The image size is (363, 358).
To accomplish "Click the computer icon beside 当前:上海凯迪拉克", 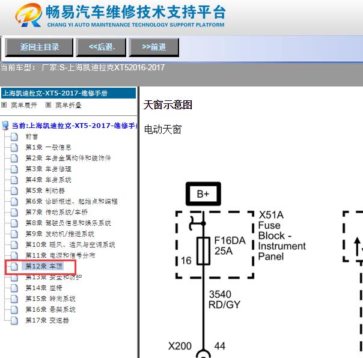I will tap(5, 126).
